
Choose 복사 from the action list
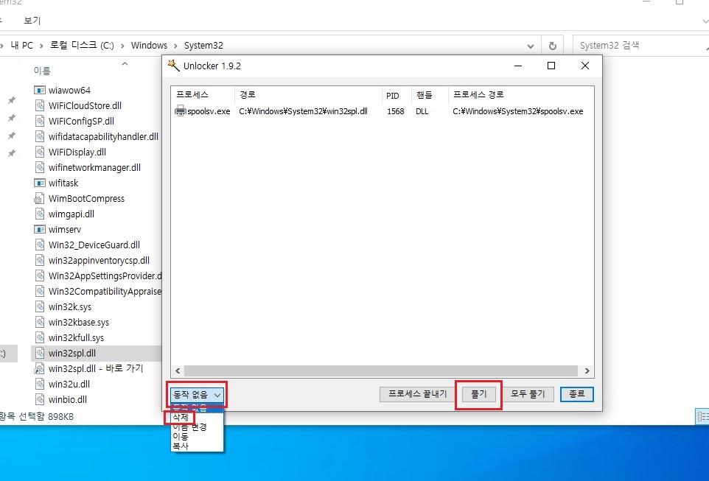180,446
